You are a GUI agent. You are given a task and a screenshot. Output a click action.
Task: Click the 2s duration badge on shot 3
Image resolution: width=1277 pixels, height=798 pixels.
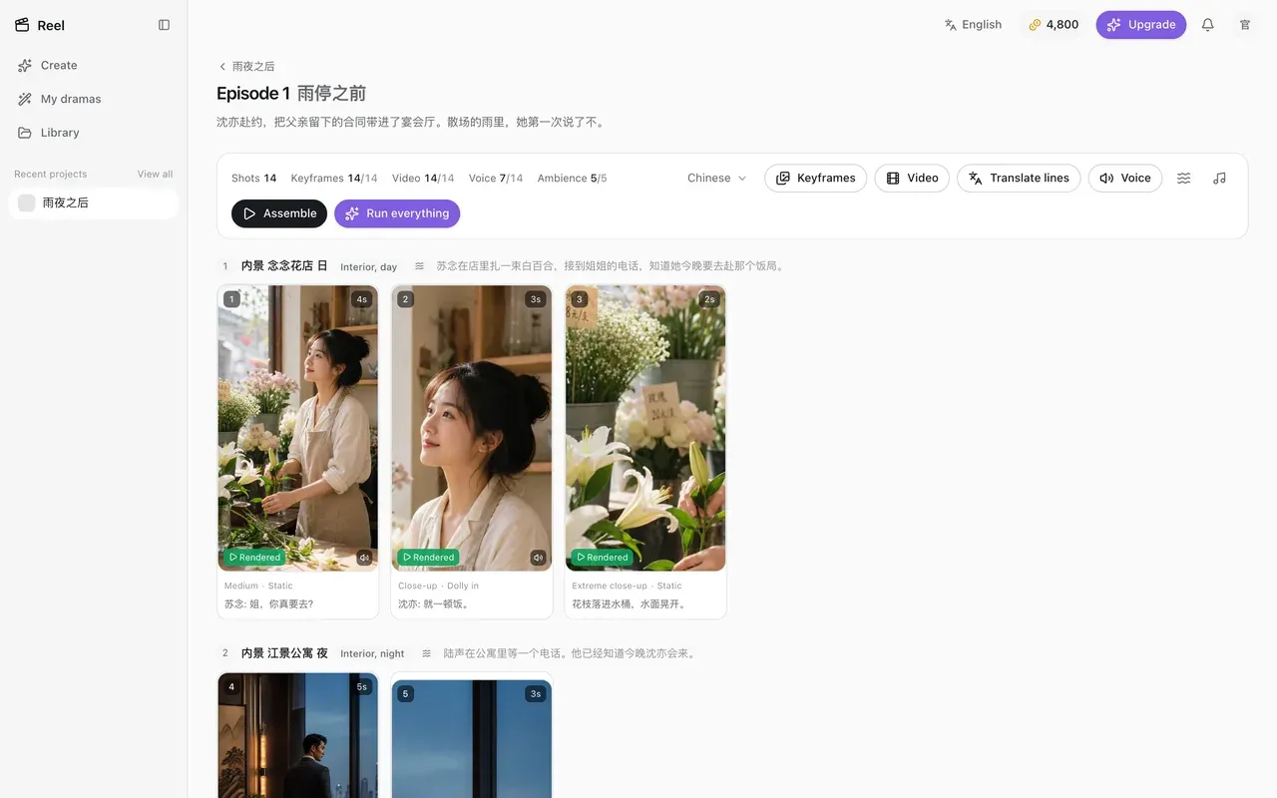tap(709, 299)
